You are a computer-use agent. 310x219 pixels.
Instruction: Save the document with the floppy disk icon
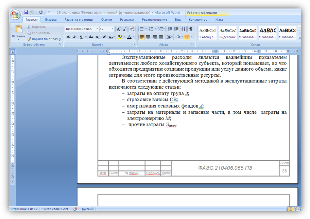[26, 12]
